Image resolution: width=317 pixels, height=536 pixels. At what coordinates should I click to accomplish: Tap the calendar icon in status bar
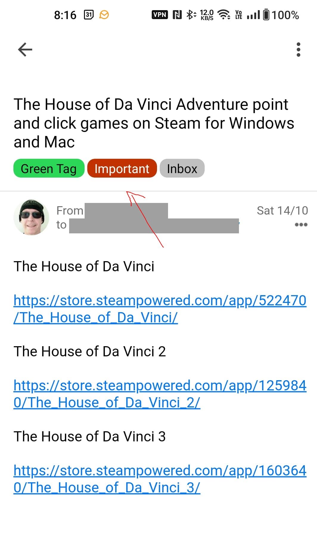pyautogui.click(x=89, y=15)
